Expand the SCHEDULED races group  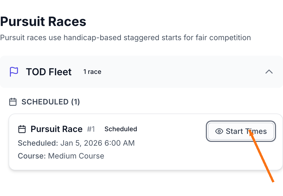tap(50, 102)
